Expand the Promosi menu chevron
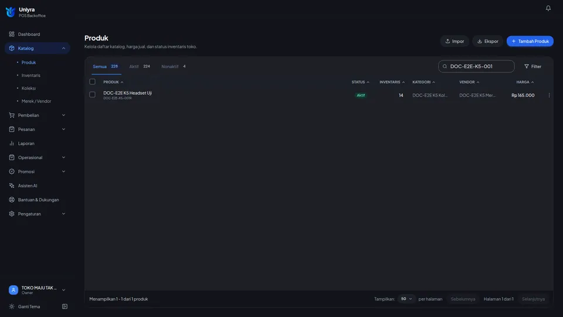Viewport: 563px width, 317px height. click(x=63, y=171)
